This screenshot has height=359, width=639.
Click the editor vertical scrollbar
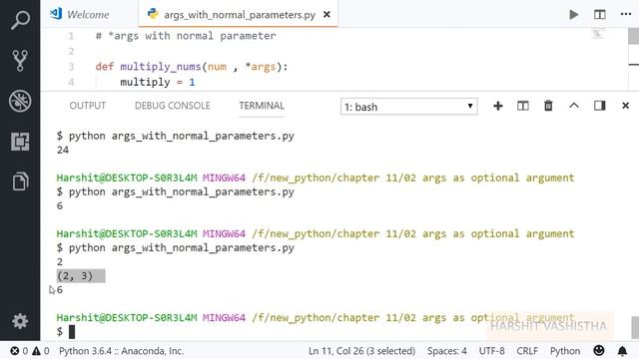(x=633, y=37)
